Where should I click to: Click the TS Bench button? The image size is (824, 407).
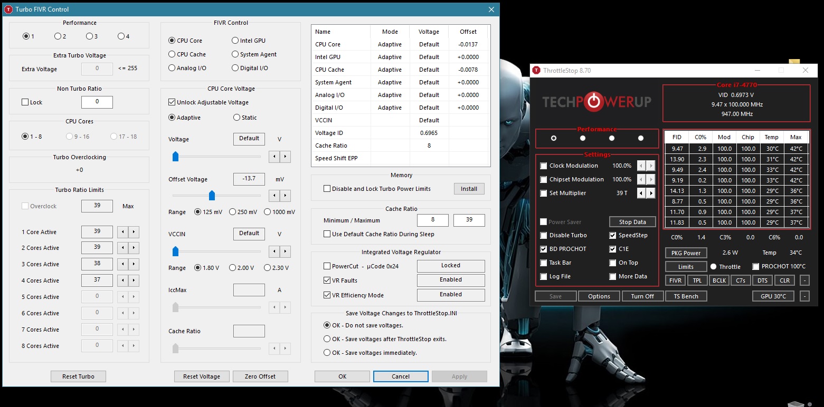(x=686, y=296)
